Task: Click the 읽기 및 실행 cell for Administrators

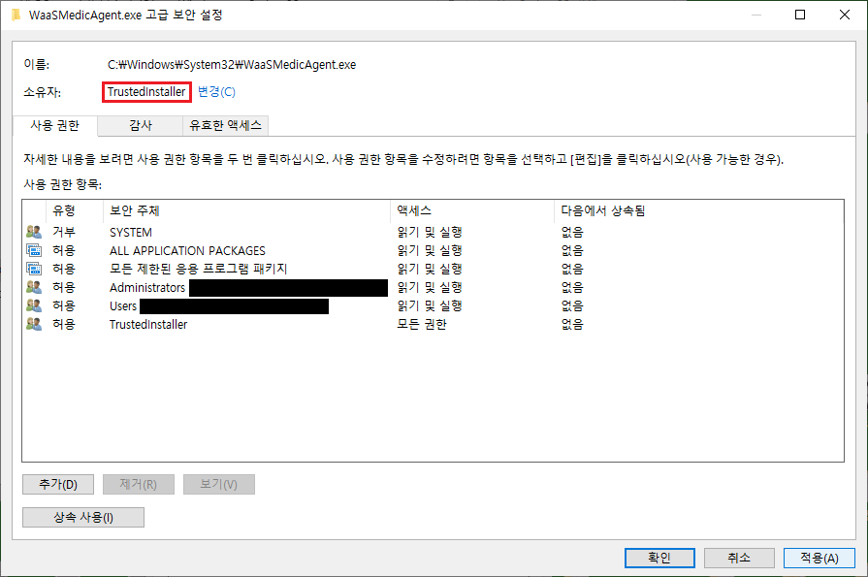Action: pyautogui.click(x=430, y=287)
